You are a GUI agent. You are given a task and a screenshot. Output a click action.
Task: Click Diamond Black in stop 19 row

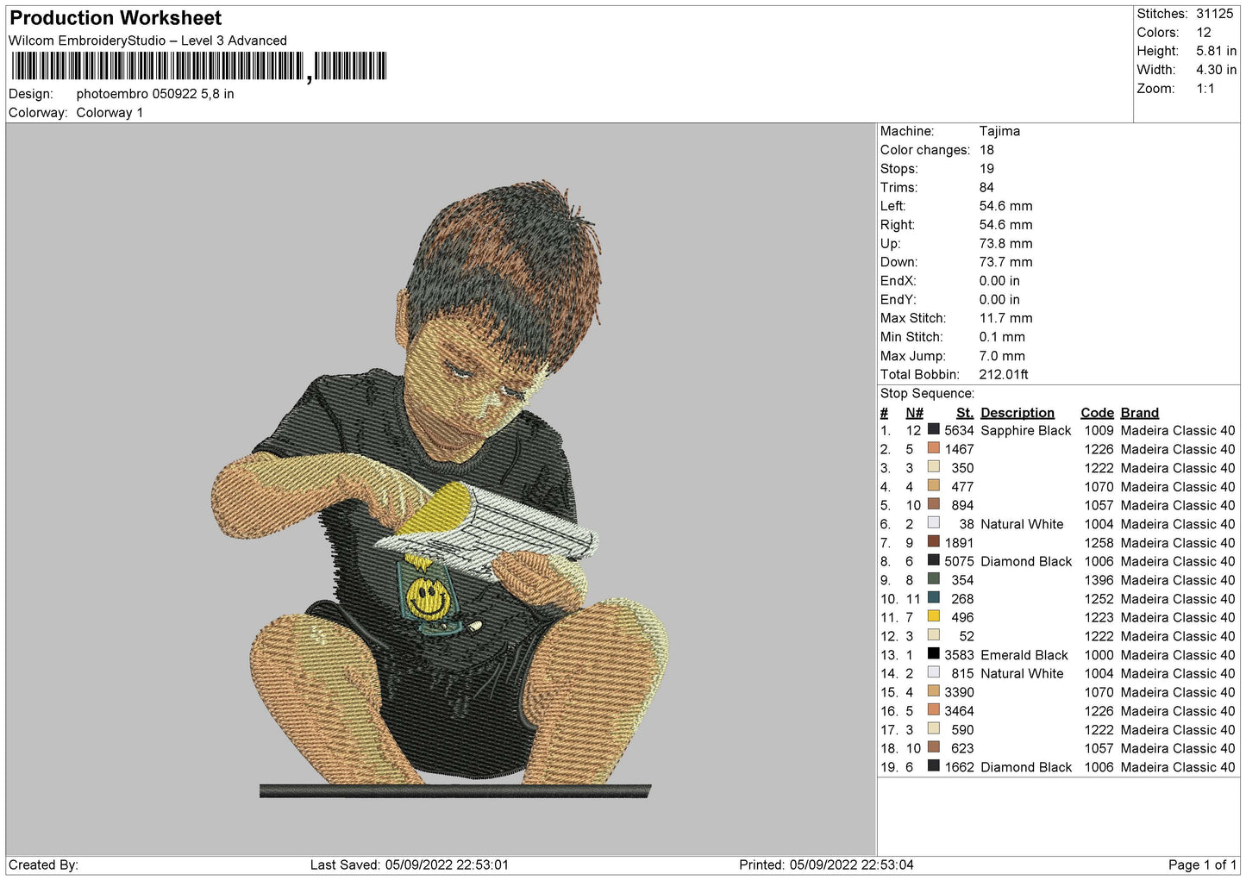click(1026, 767)
